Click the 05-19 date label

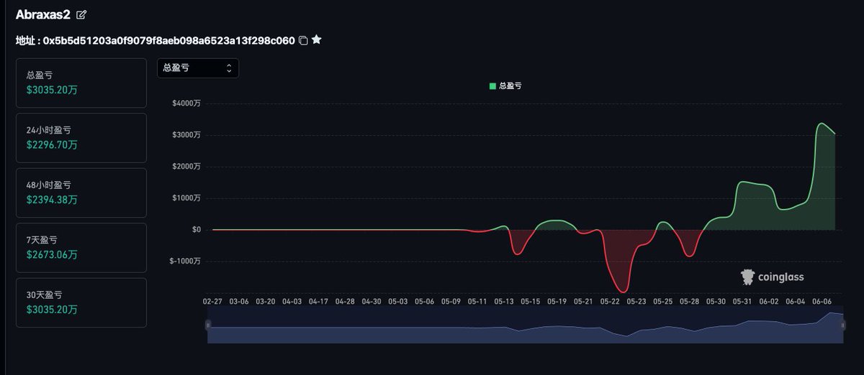tap(557, 302)
